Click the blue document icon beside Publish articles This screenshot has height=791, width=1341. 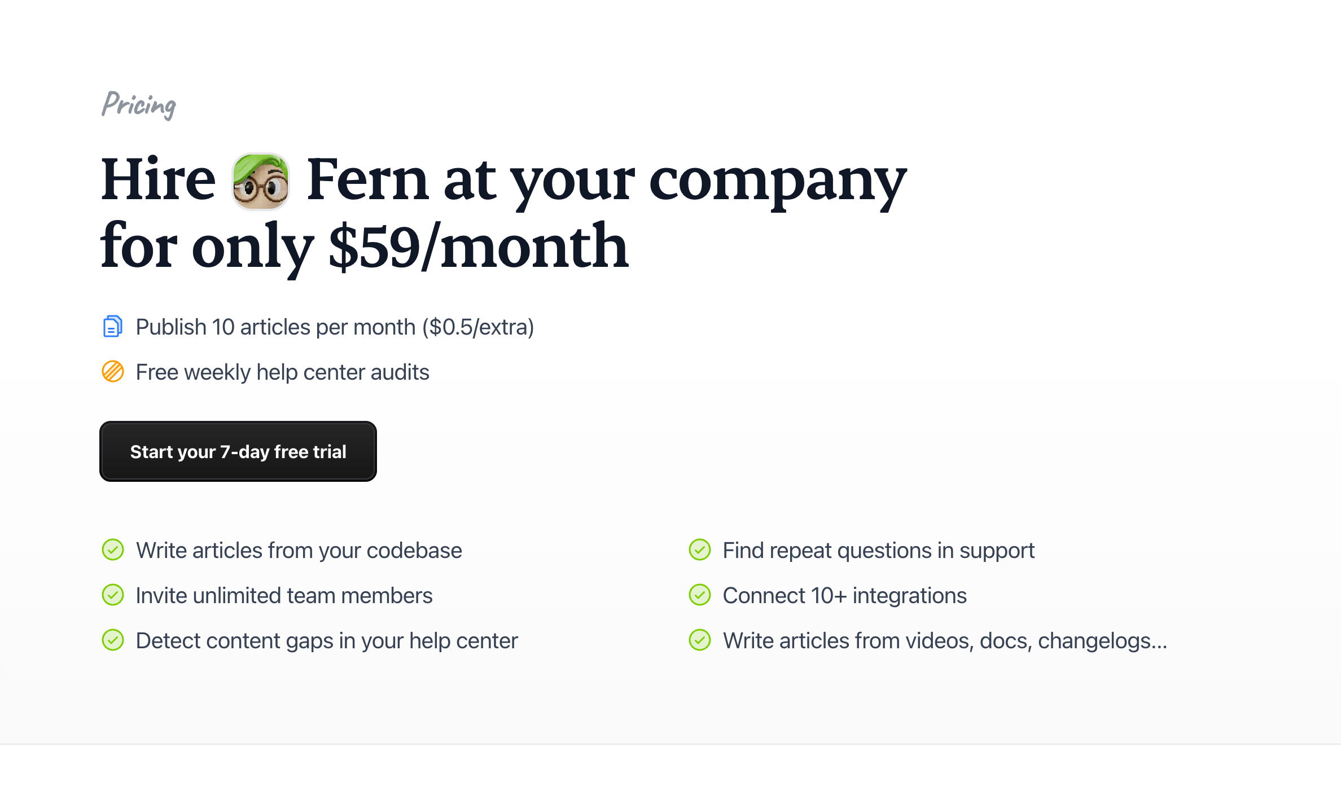[113, 327]
